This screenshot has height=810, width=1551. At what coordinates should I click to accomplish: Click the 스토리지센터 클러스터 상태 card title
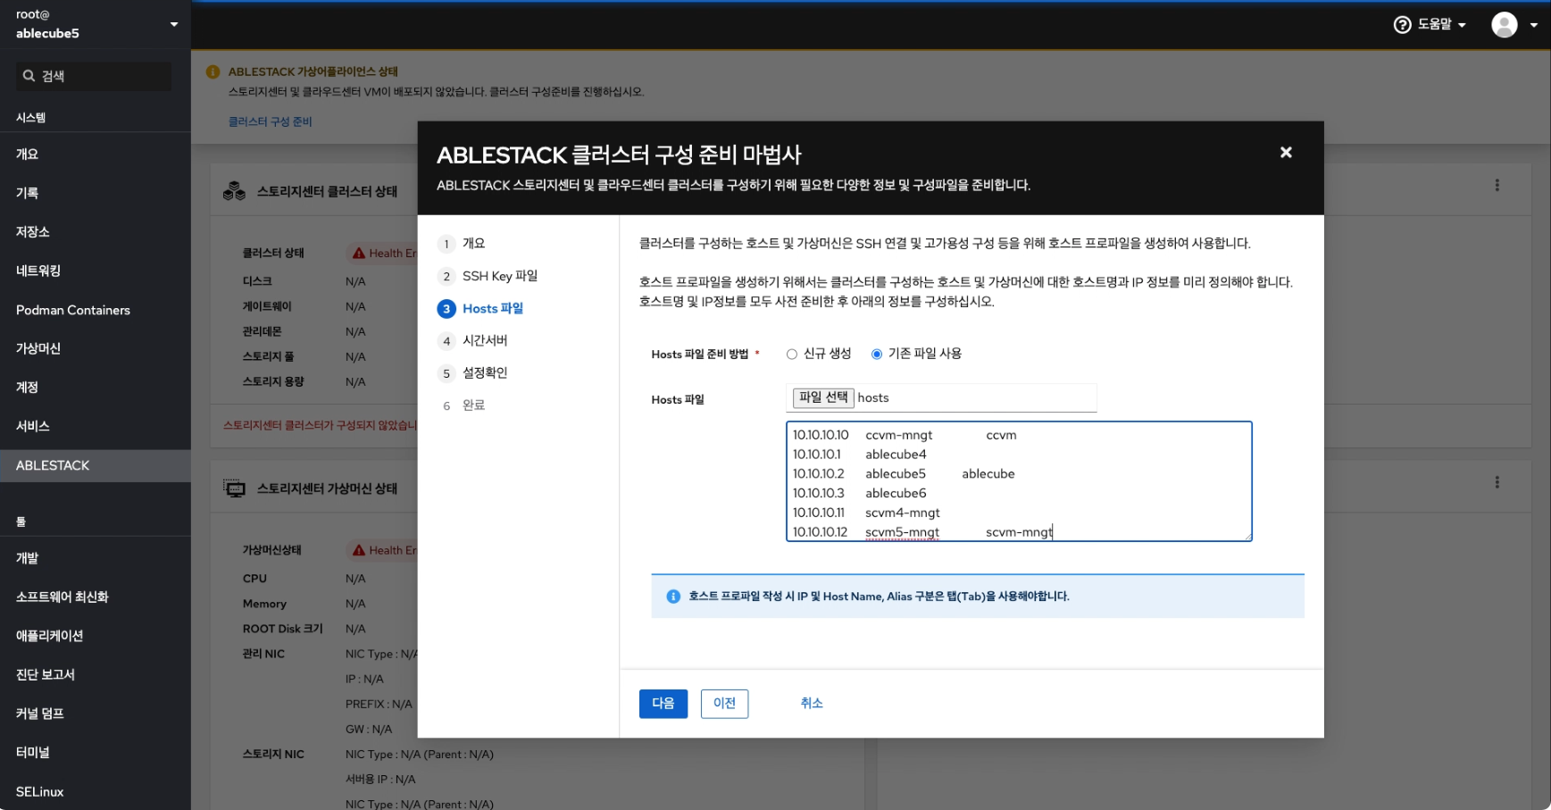327,191
